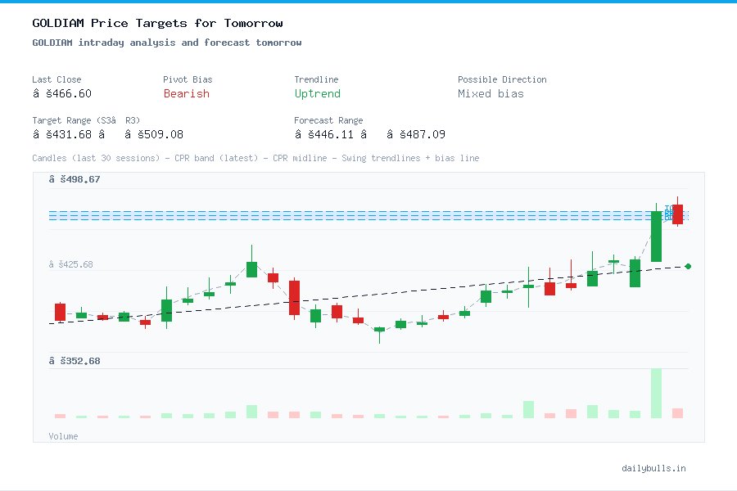This screenshot has height=491, width=737.
Task: Click the 'Volume' label under the chart
Action: (63, 436)
